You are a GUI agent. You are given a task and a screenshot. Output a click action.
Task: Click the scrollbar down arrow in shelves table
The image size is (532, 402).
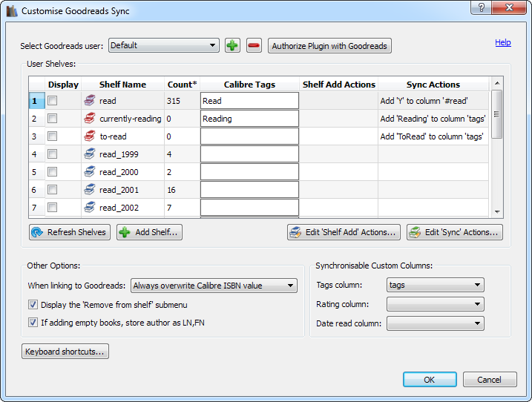[x=497, y=211]
